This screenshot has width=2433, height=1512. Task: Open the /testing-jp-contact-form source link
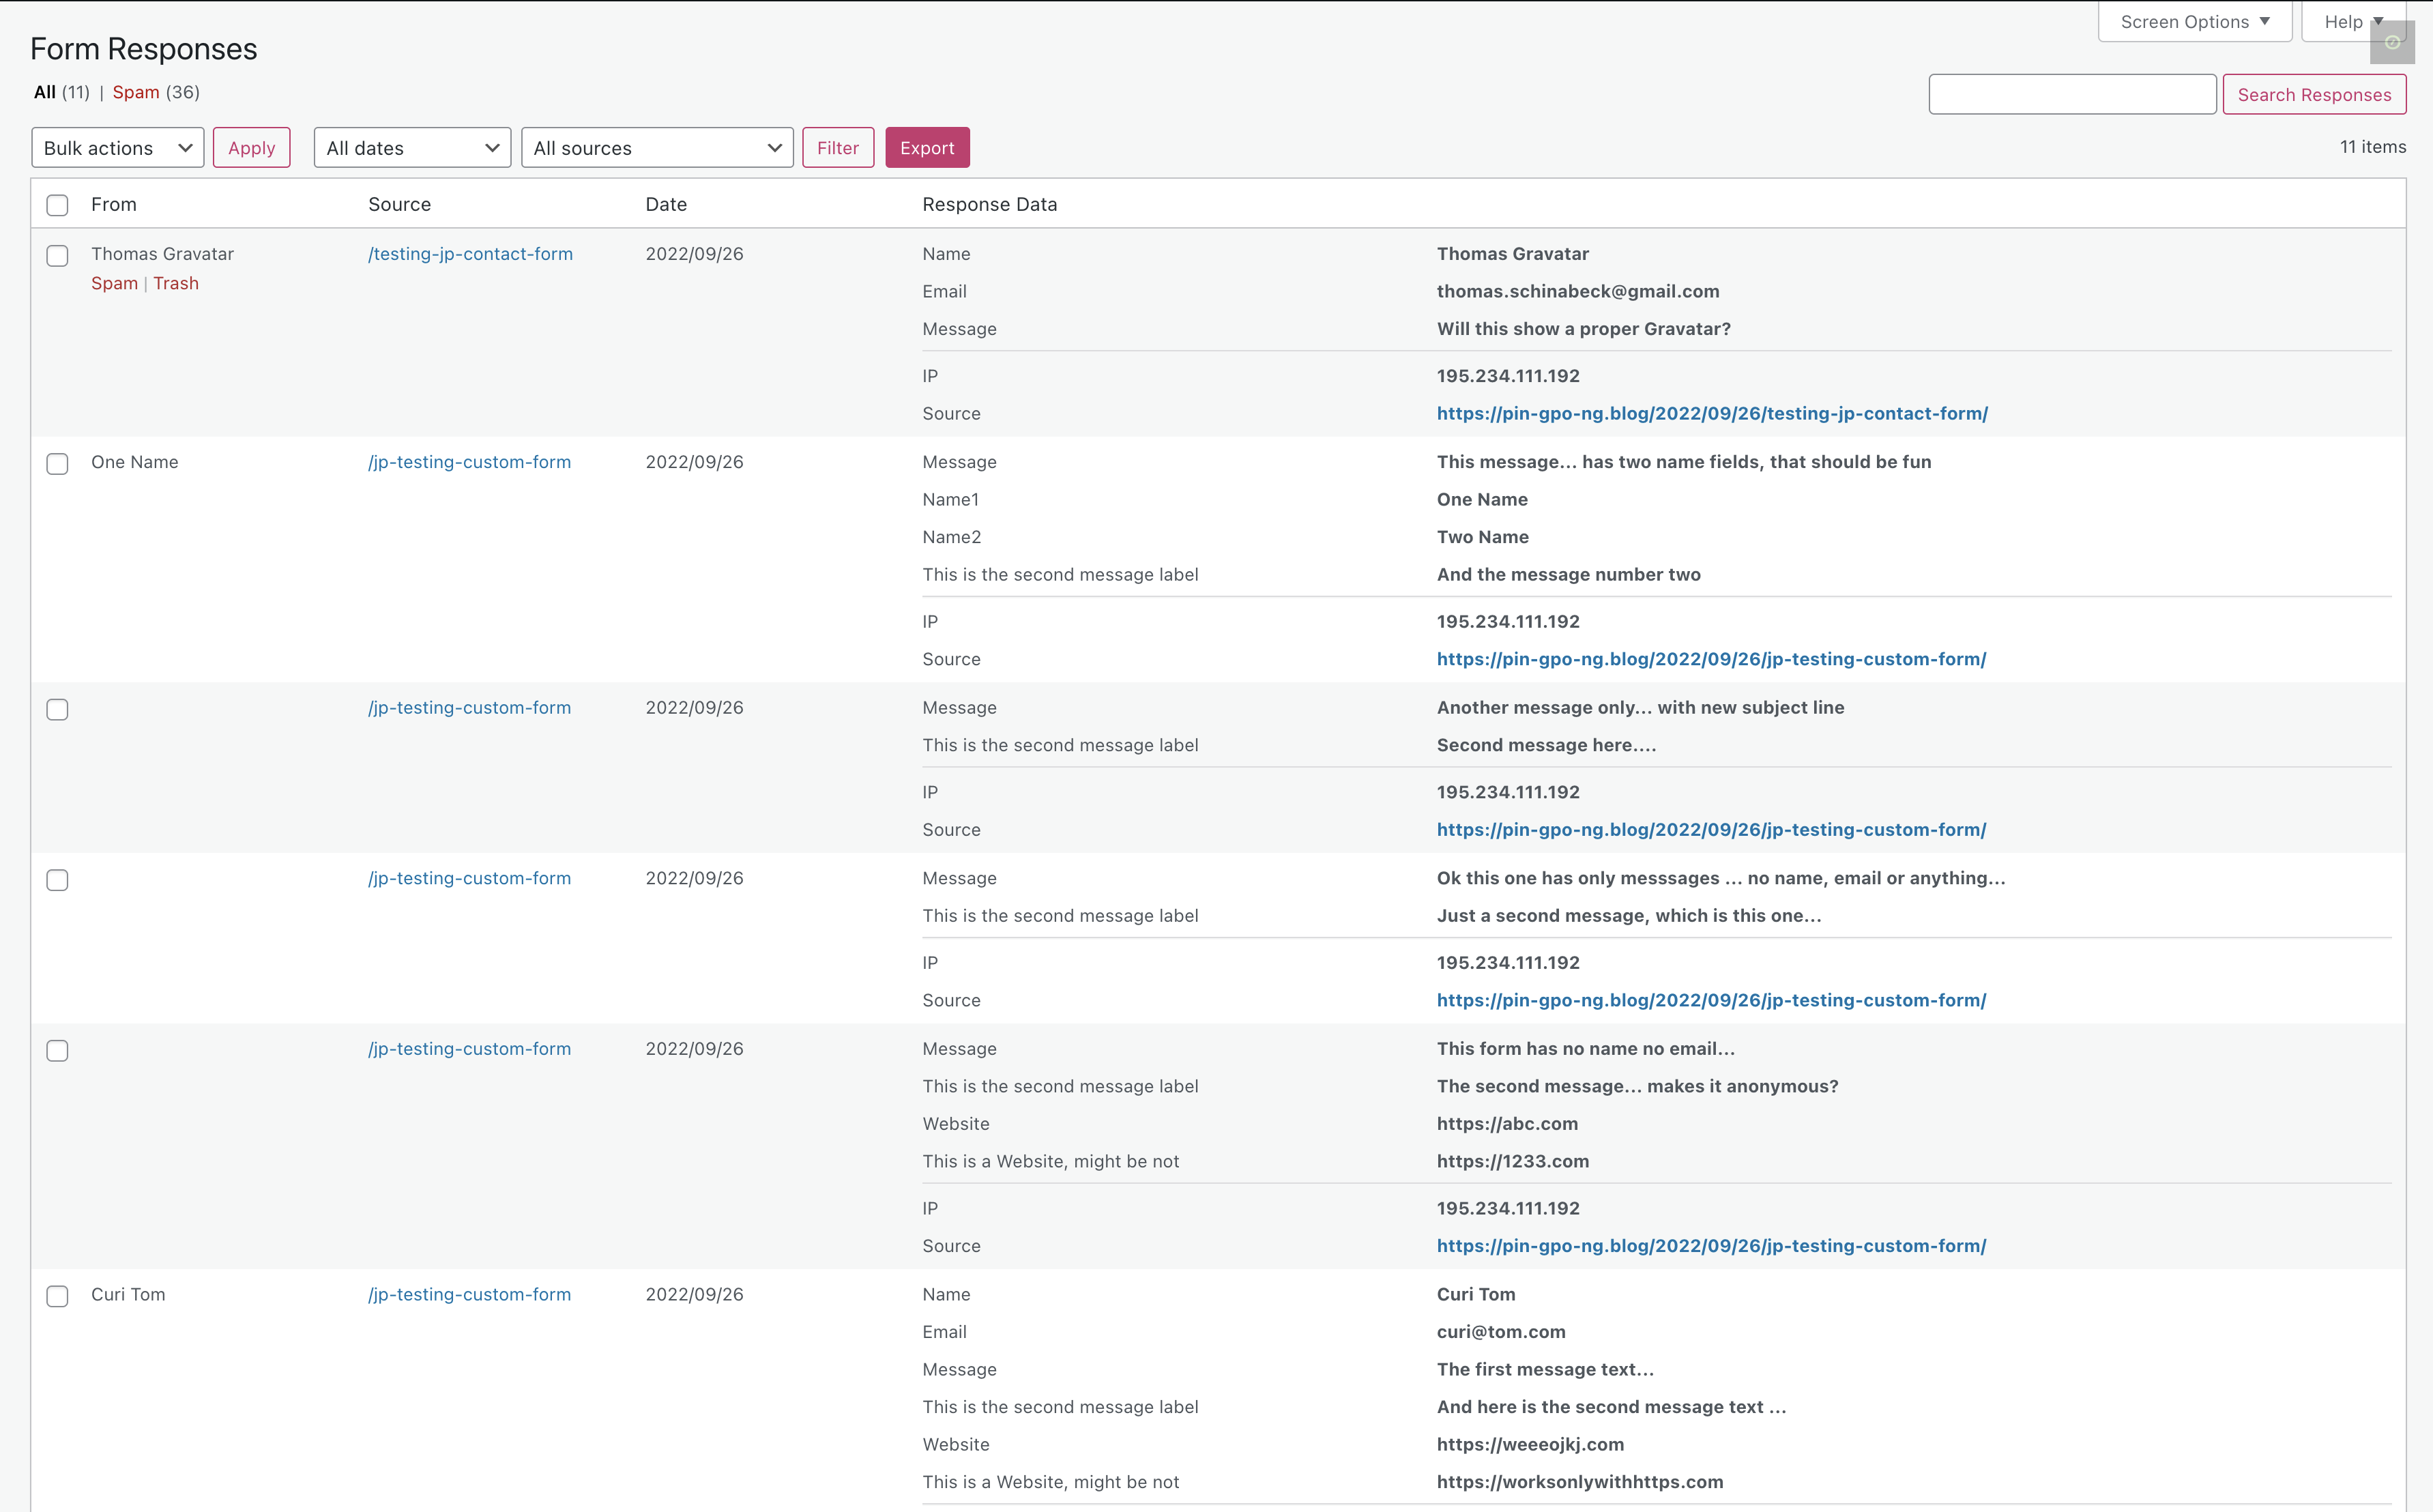pos(470,253)
